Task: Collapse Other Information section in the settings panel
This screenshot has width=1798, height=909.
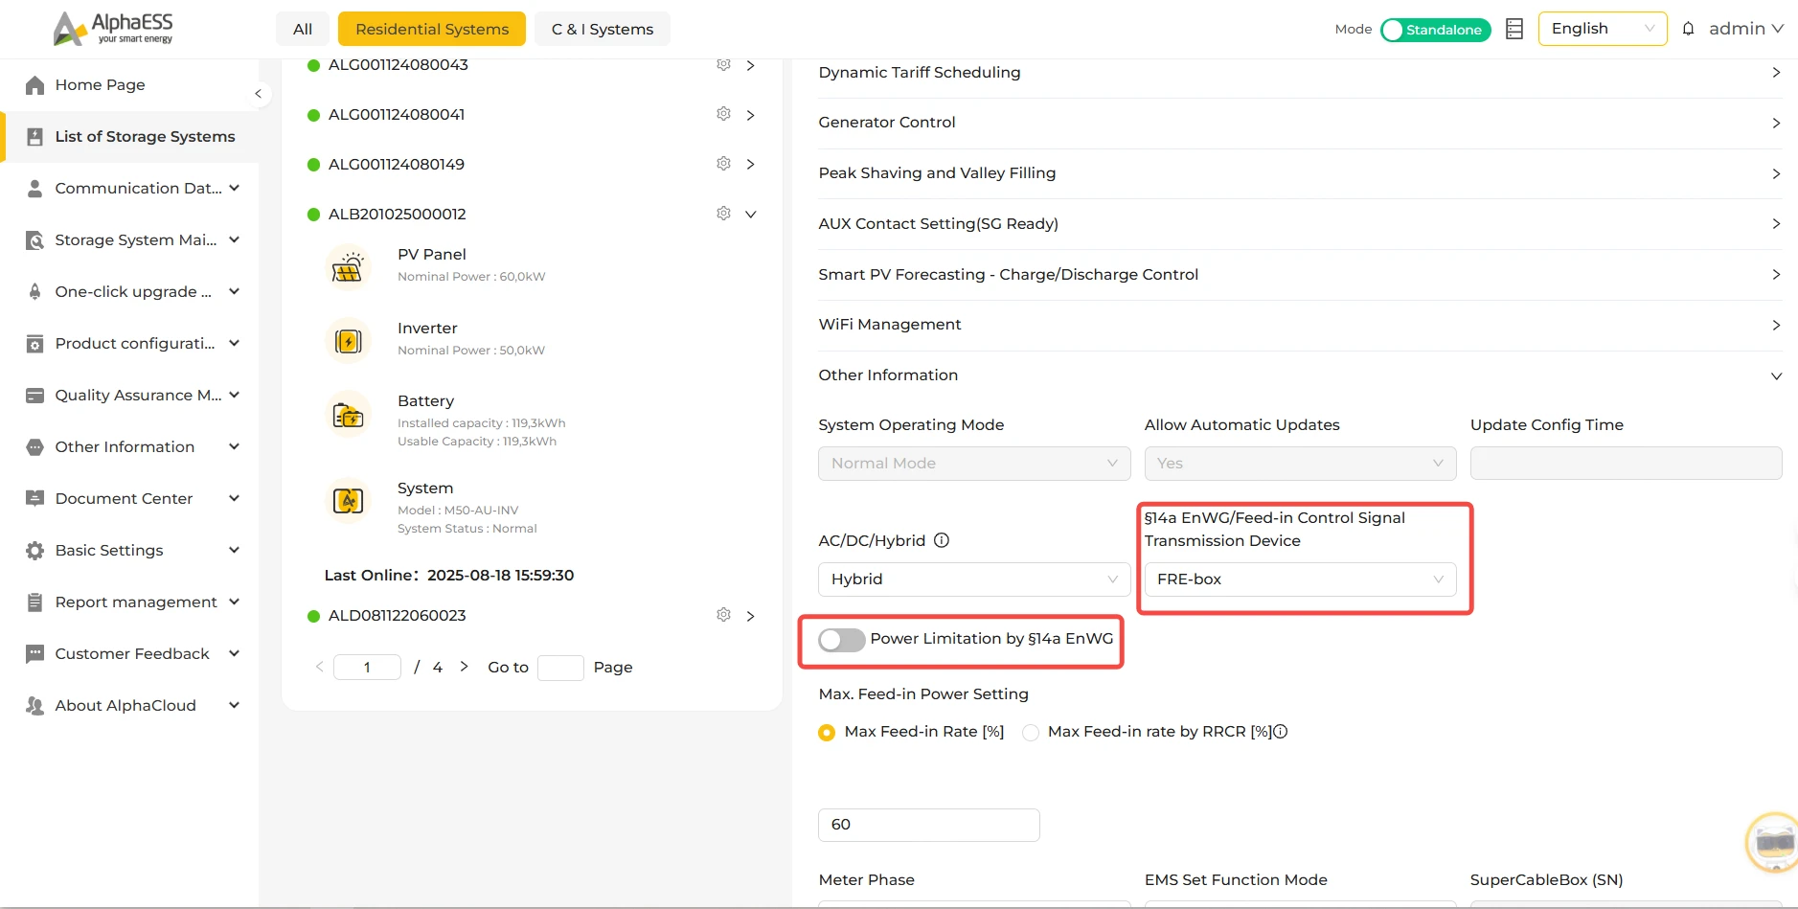Action: tap(1300, 375)
